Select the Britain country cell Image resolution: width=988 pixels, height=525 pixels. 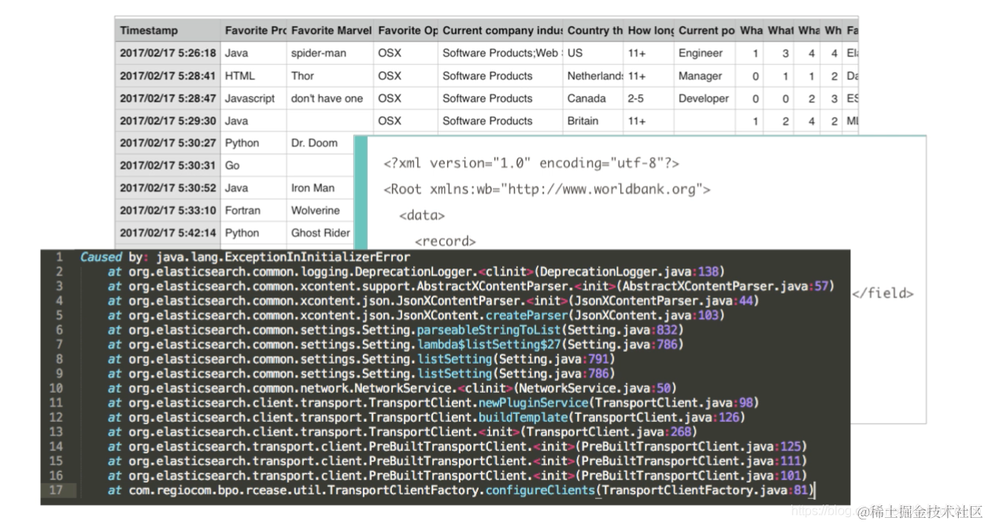594,121
